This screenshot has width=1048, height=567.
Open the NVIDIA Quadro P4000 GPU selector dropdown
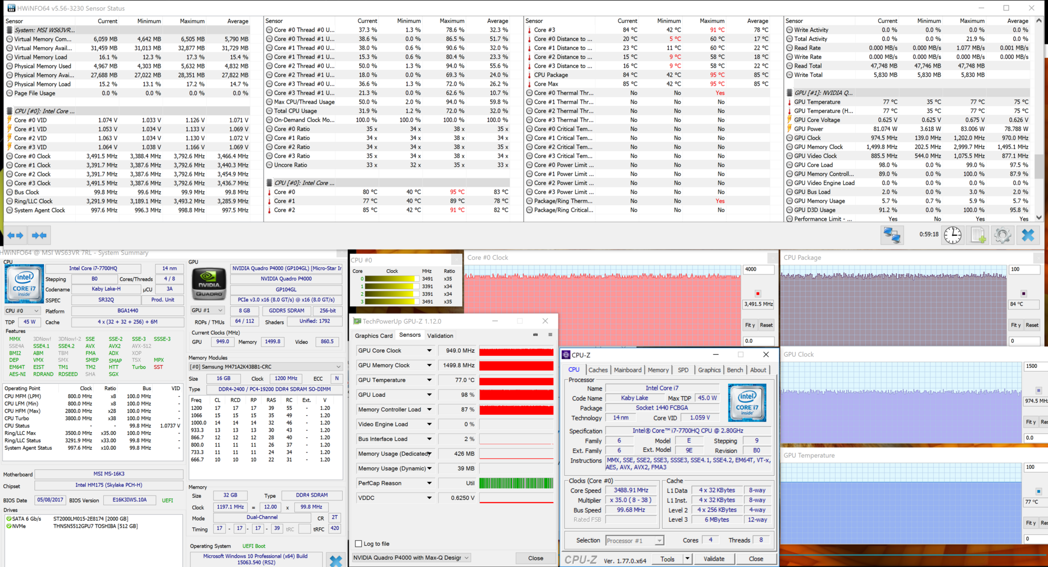(x=412, y=558)
